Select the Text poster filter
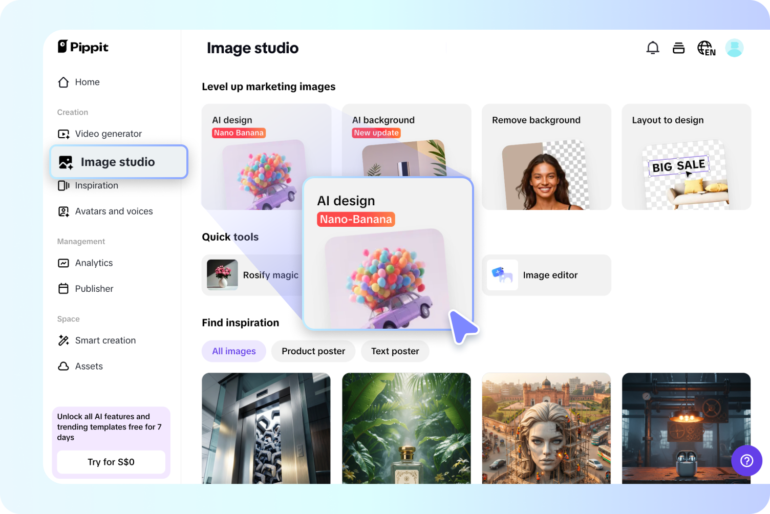This screenshot has height=514, width=770. point(395,351)
